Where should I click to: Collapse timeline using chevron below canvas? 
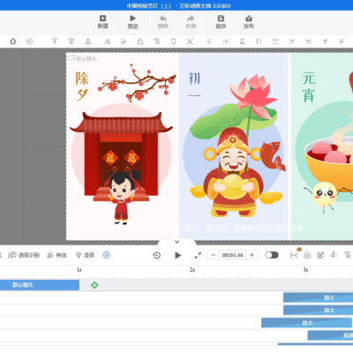pyautogui.click(x=176, y=242)
